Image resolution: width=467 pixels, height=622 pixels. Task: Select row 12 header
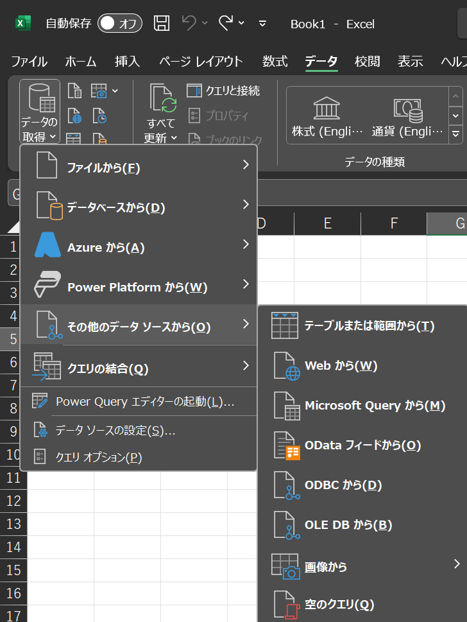coord(13,501)
